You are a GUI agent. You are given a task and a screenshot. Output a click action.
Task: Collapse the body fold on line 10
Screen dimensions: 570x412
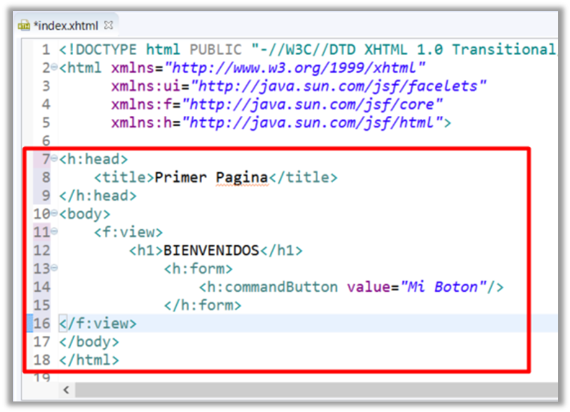pyautogui.click(x=55, y=214)
